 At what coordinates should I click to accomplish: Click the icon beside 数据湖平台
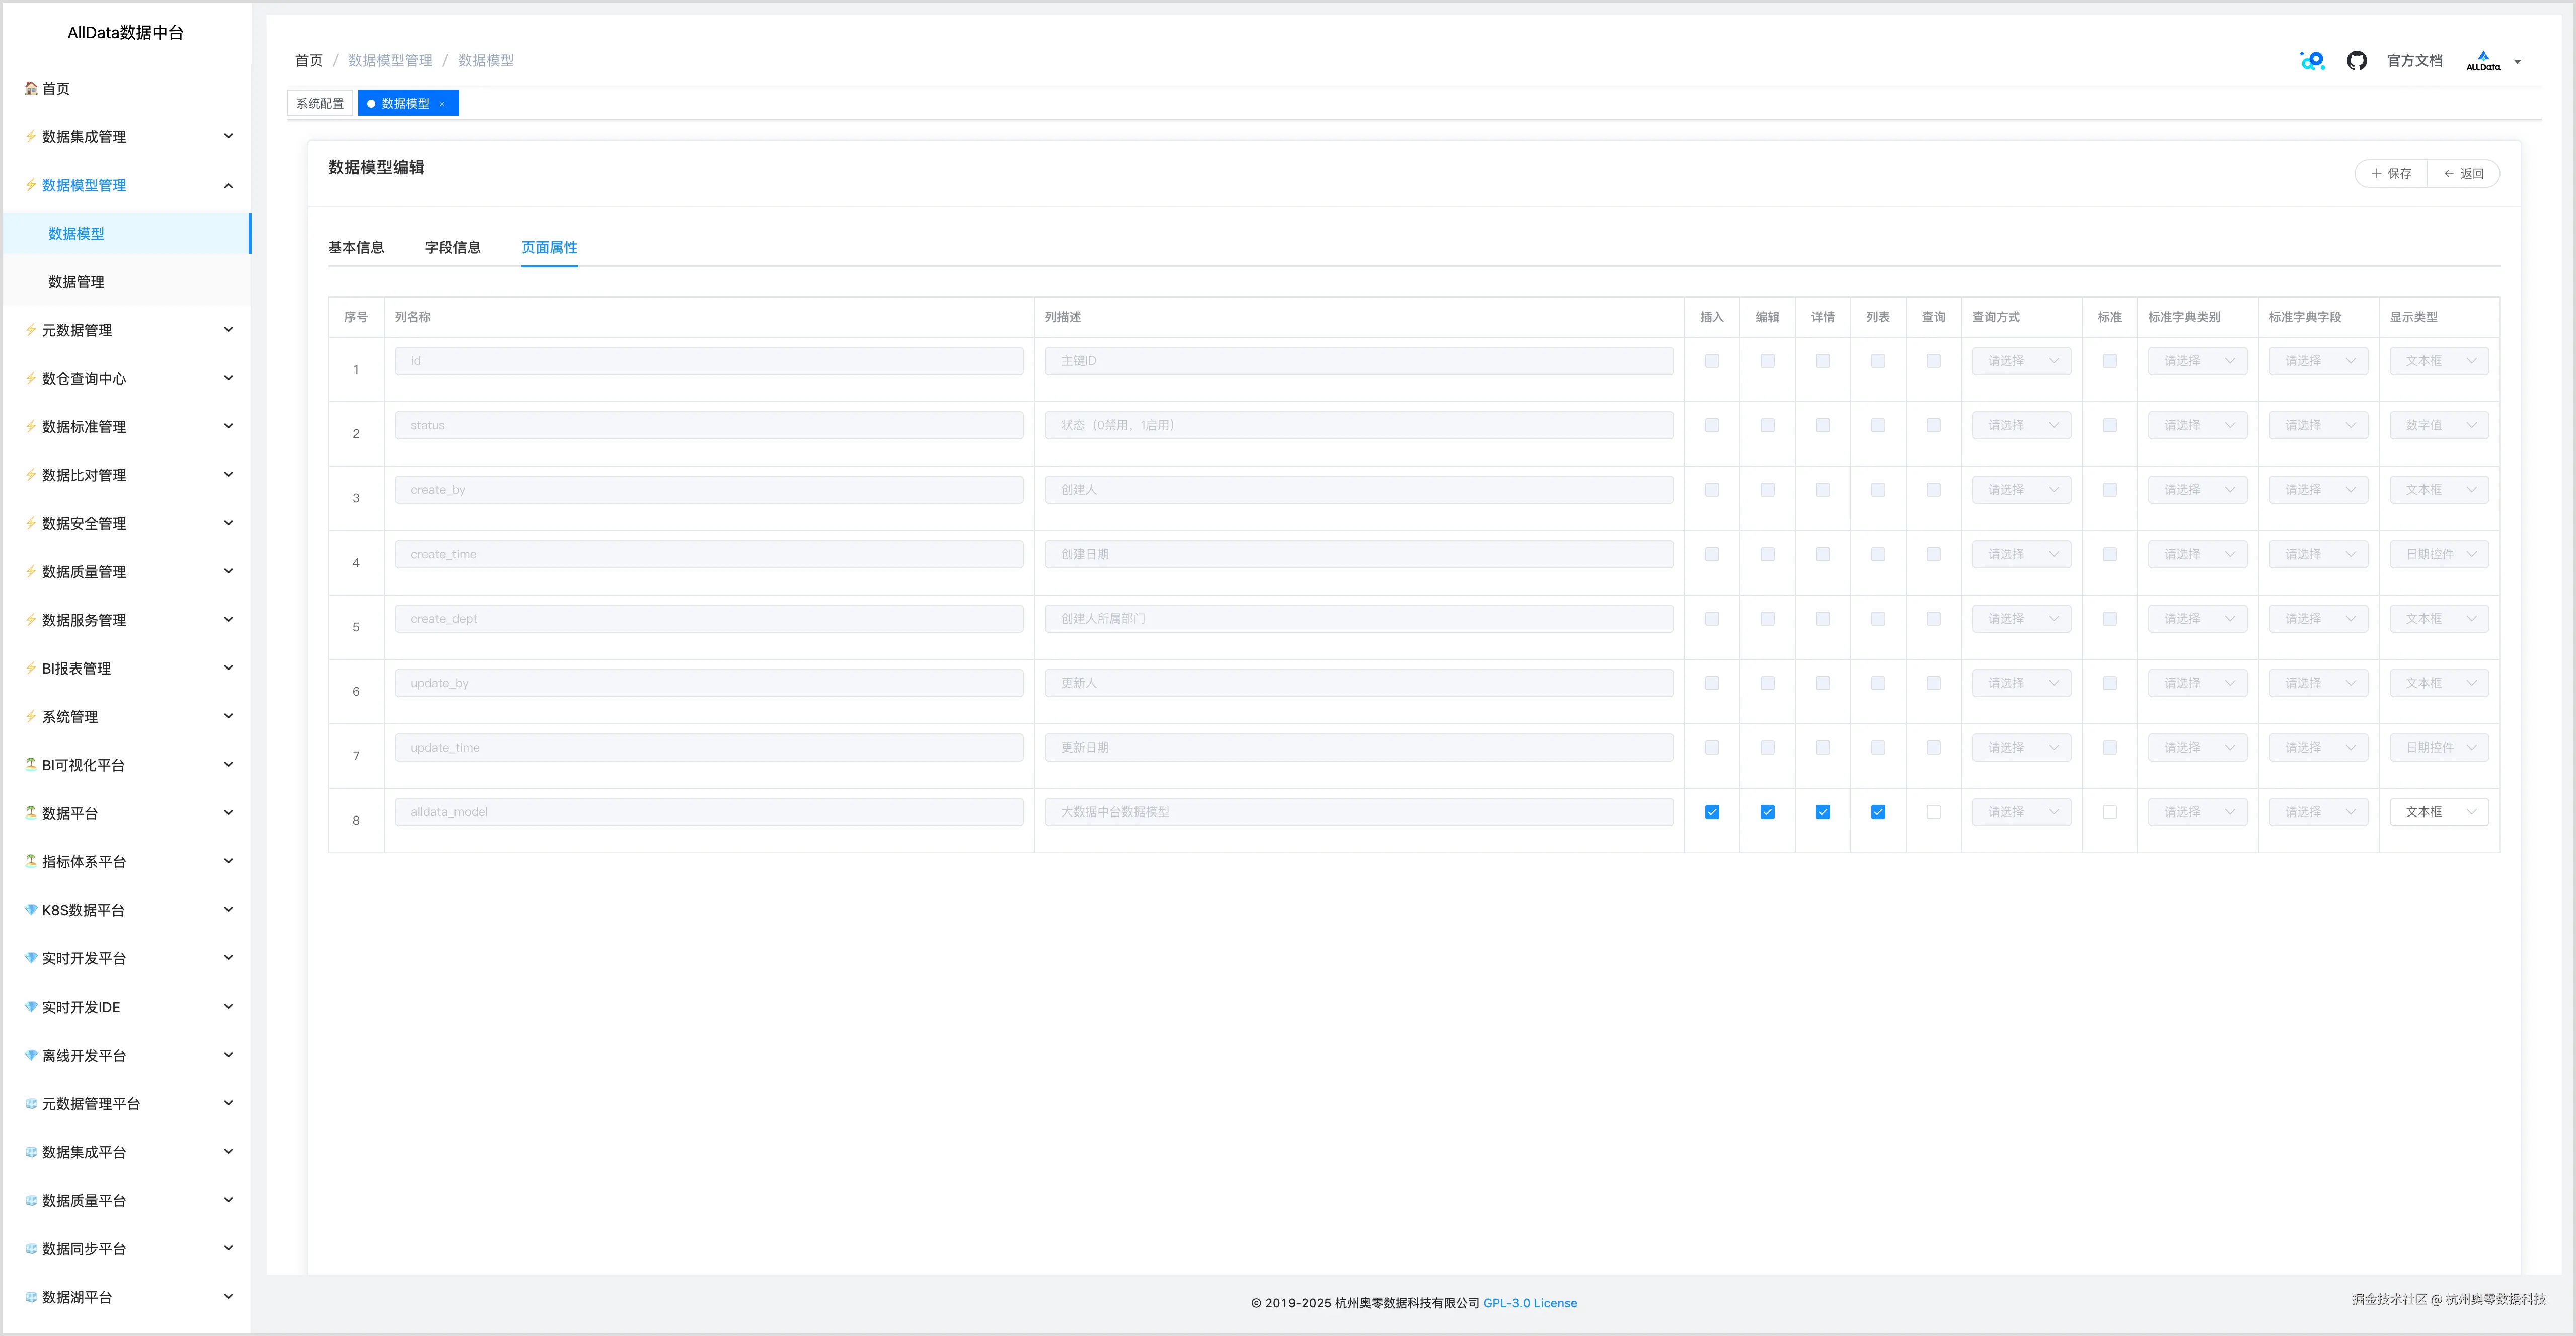[31, 1297]
